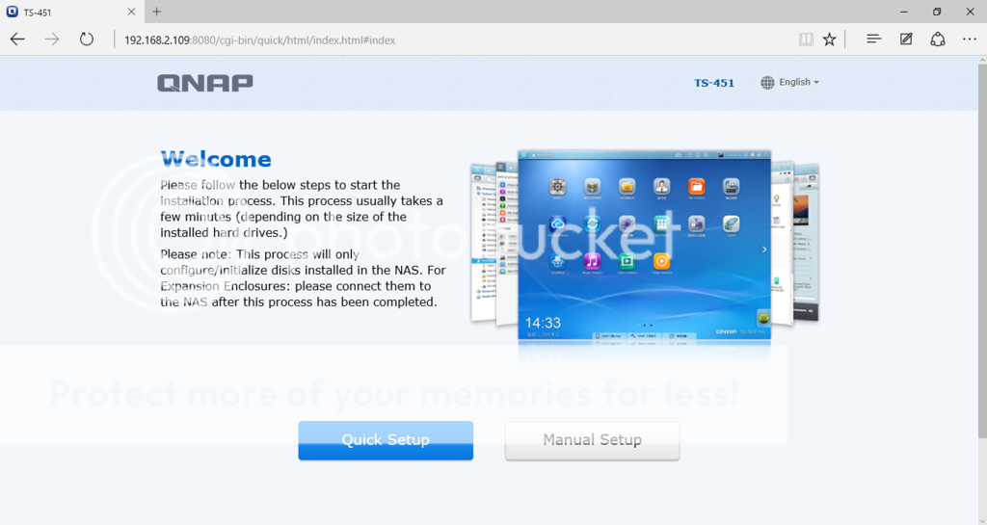Open the Edge Hub panel

[x=874, y=39]
